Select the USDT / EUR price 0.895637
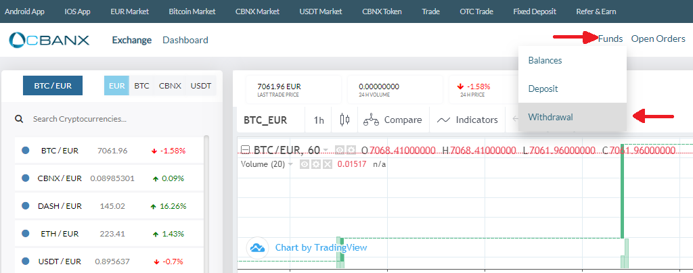 (112, 262)
